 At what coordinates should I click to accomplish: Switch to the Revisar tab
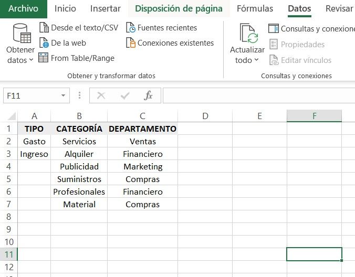coord(339,8)
